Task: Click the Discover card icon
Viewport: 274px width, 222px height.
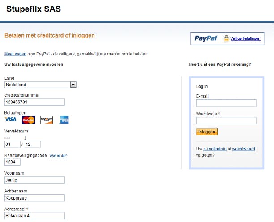Action: pyautogui.click(x=47, y=120)
